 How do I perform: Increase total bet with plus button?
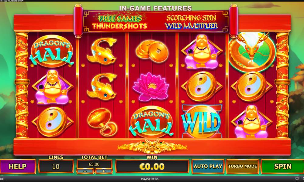[x=104, y=171]
